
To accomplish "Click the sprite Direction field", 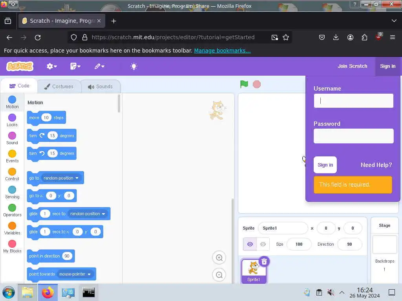I will pos(349,244).
